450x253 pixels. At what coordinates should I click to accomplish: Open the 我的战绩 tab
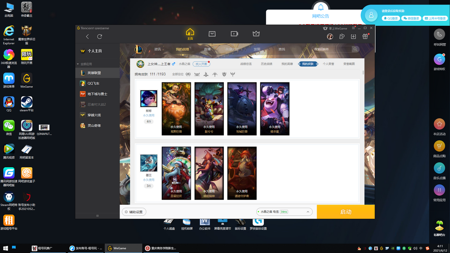[x=182, y=49]
